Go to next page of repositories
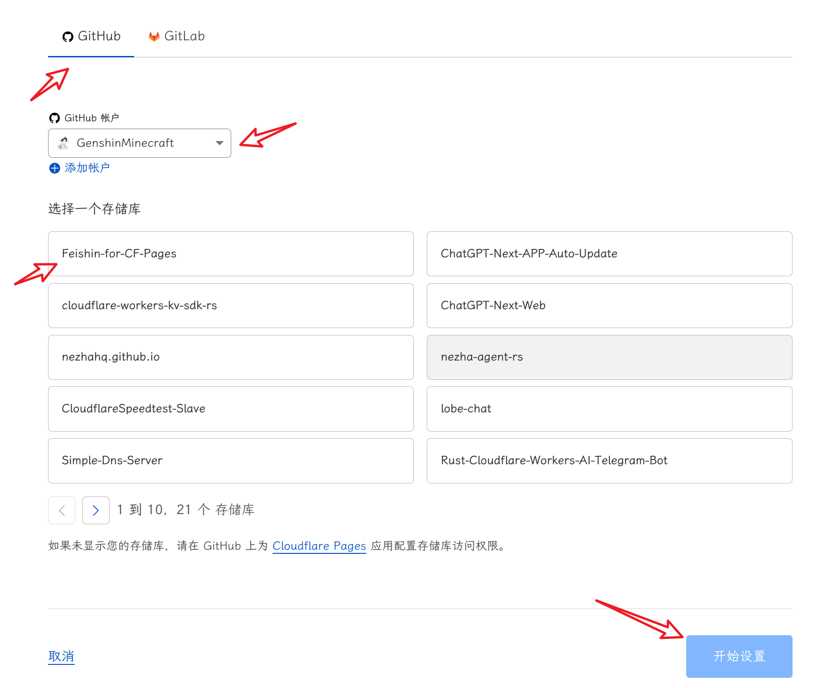 click(x=96, y=510)
